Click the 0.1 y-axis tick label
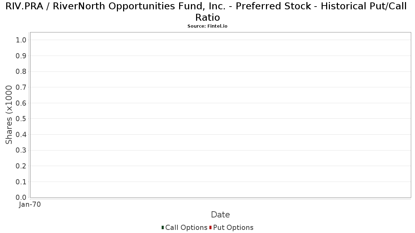This screenshot has width=415, height=233. tap(21, 182)
